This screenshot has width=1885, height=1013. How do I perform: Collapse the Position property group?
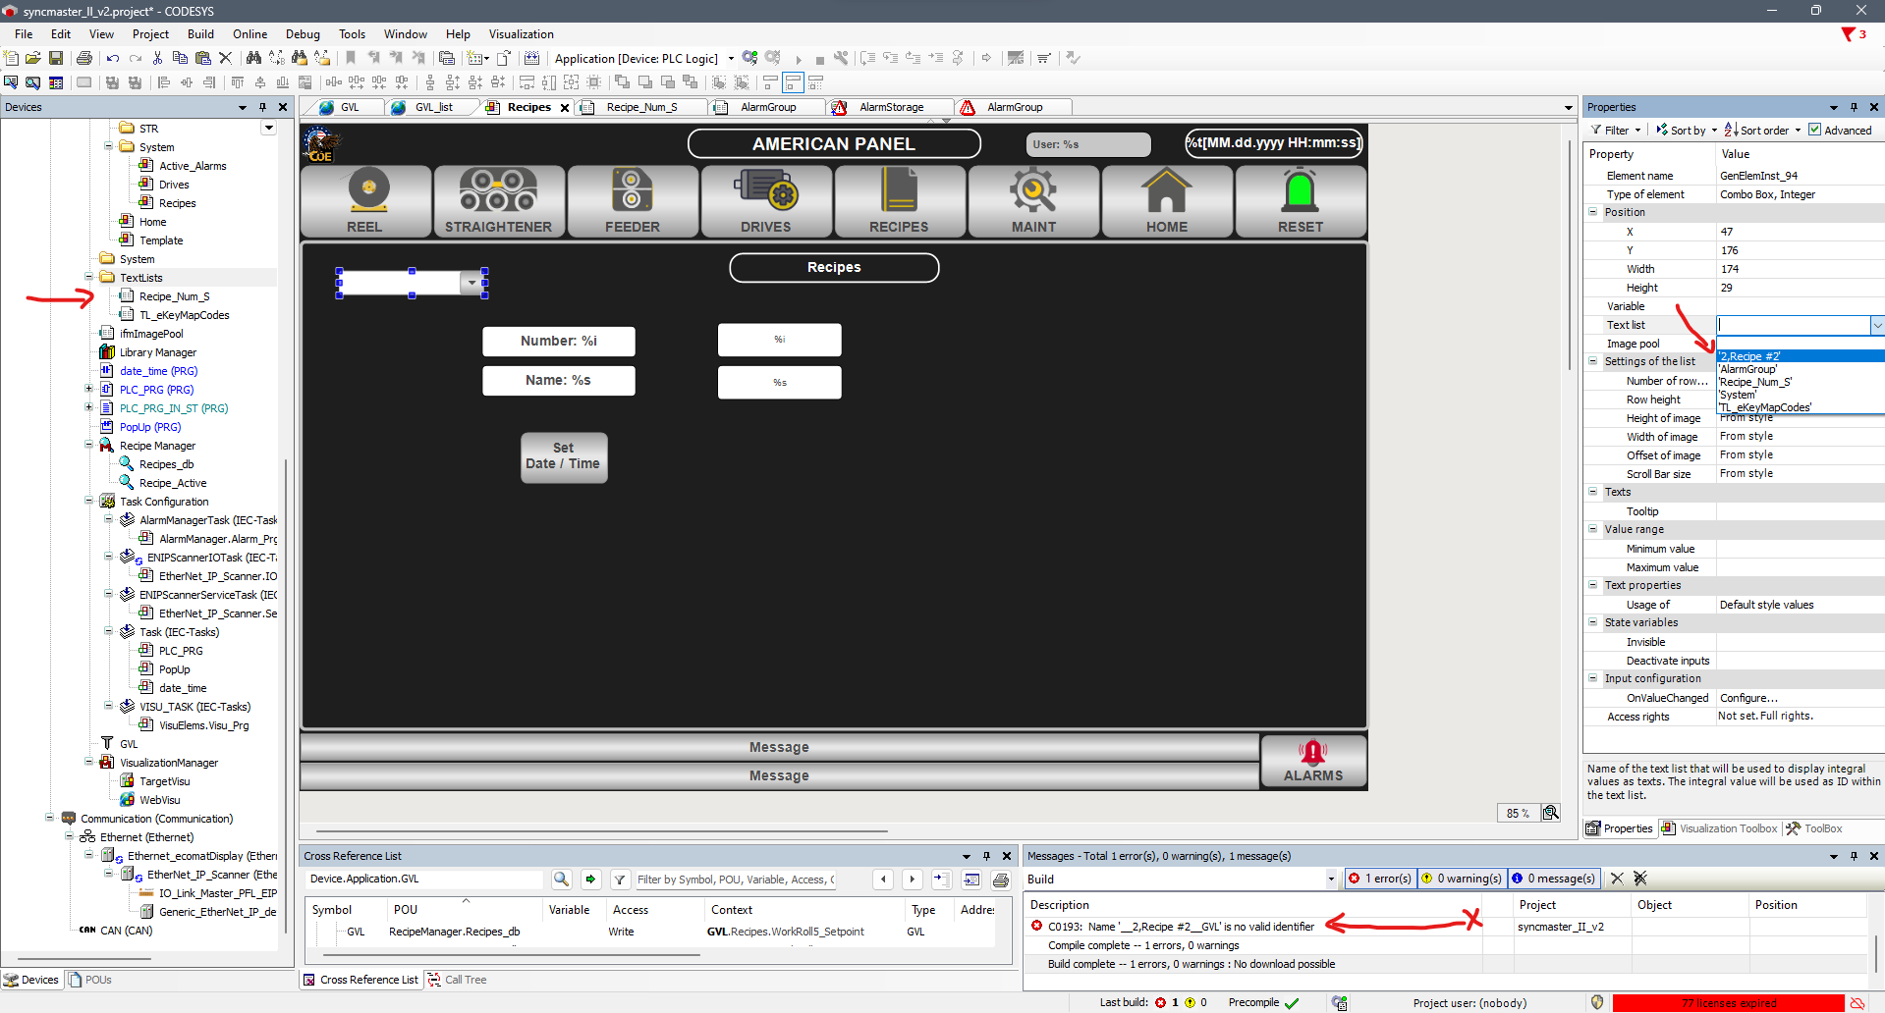(1593, 212)
